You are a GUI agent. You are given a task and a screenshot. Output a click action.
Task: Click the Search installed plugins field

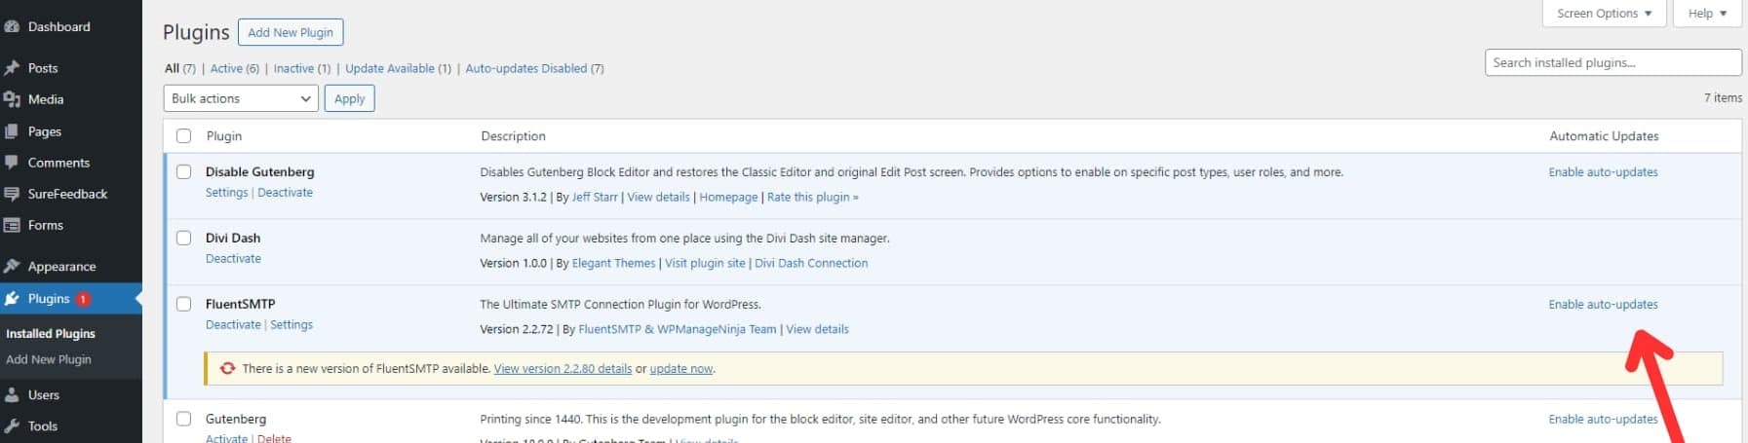(x=1612, y=63)
